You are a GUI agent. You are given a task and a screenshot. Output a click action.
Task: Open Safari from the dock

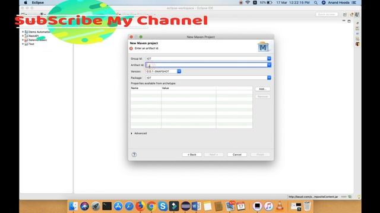129,206
